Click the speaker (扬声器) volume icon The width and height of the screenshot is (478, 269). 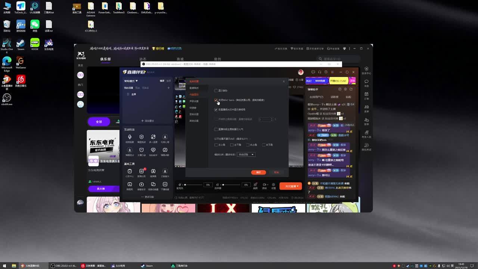pyautogui.click(x=217, y=185)
